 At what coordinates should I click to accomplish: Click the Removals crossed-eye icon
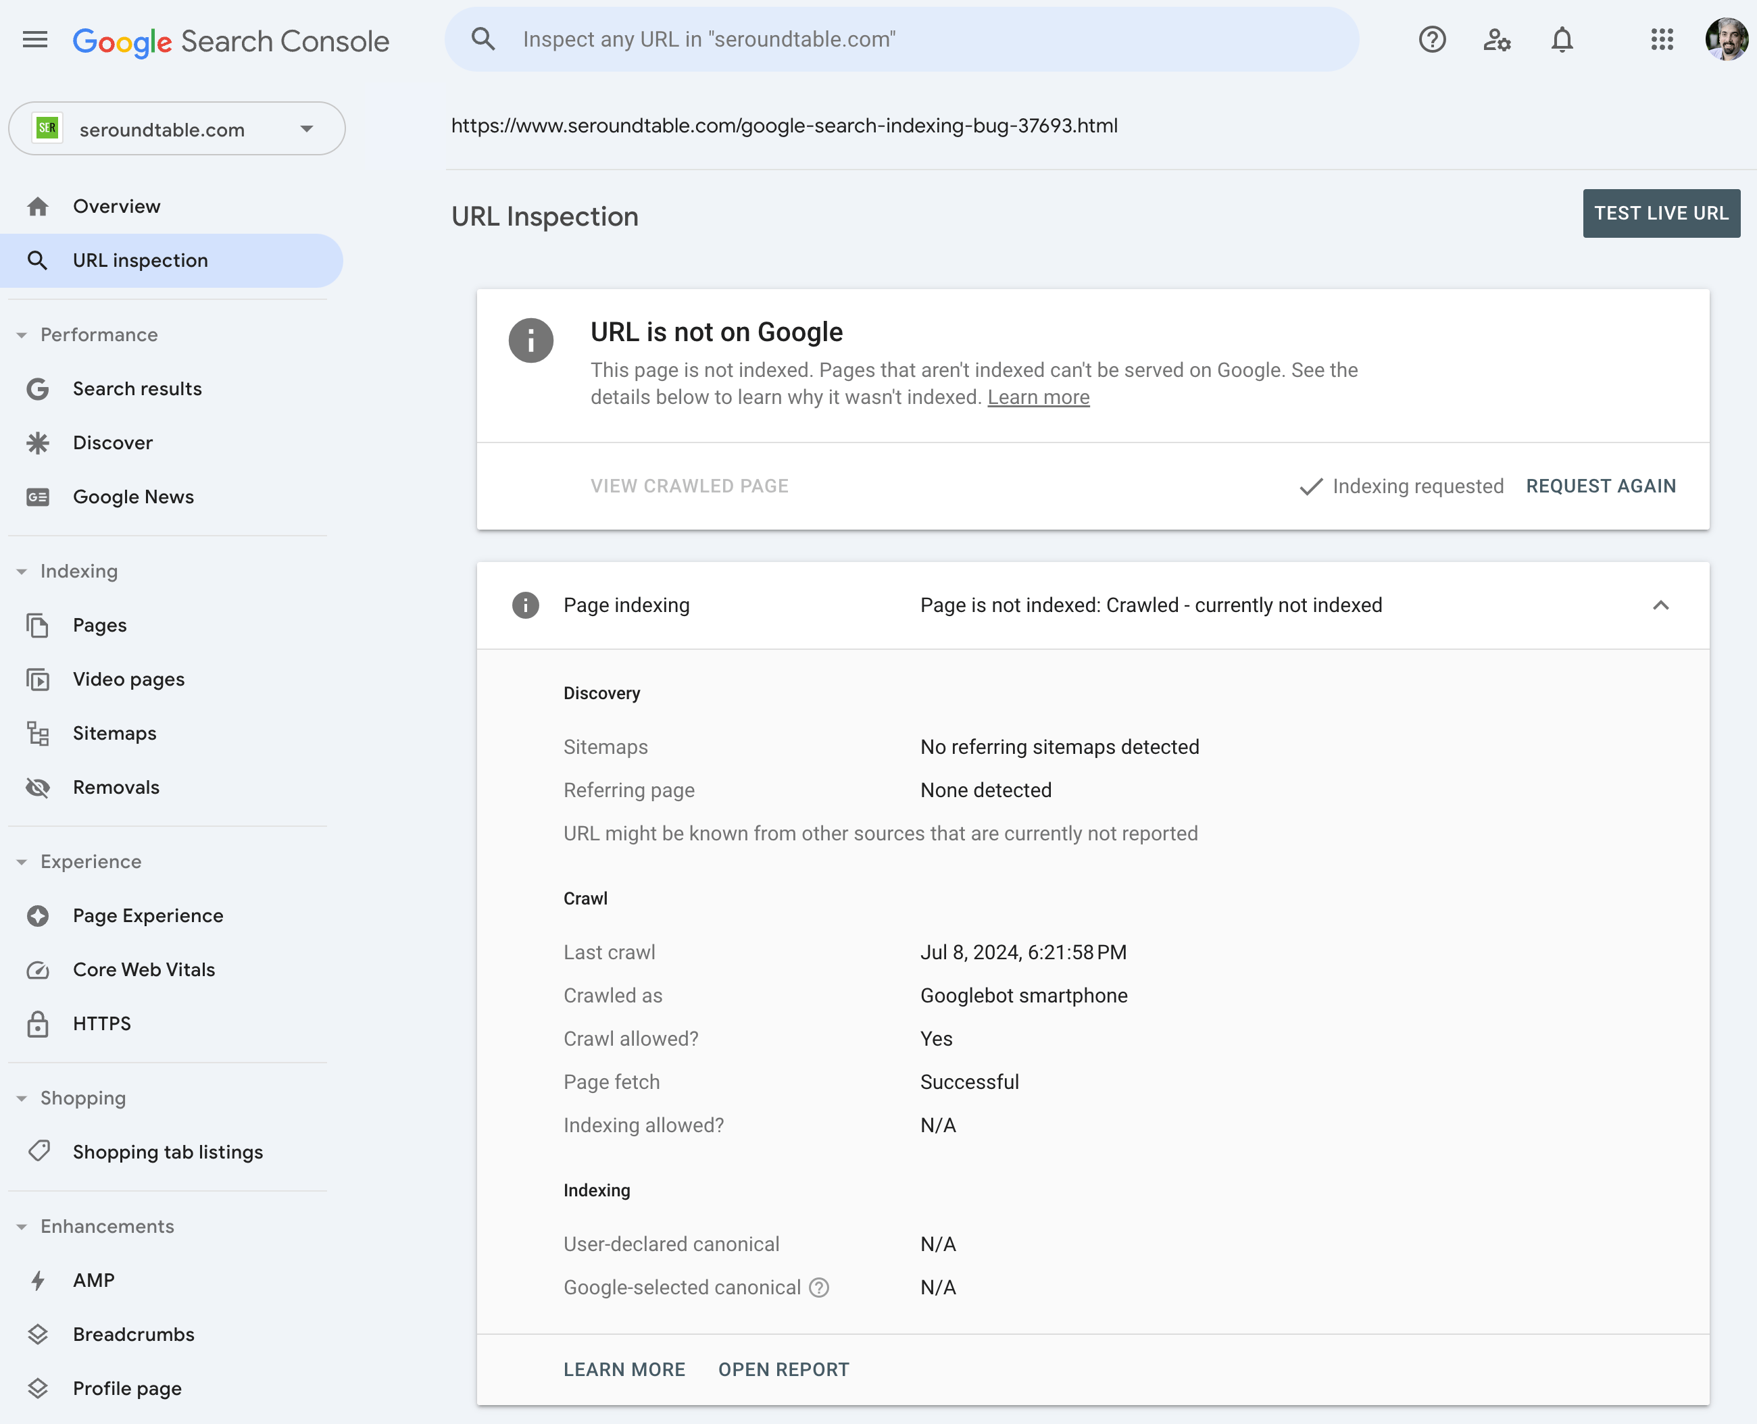tap(38, 788)
